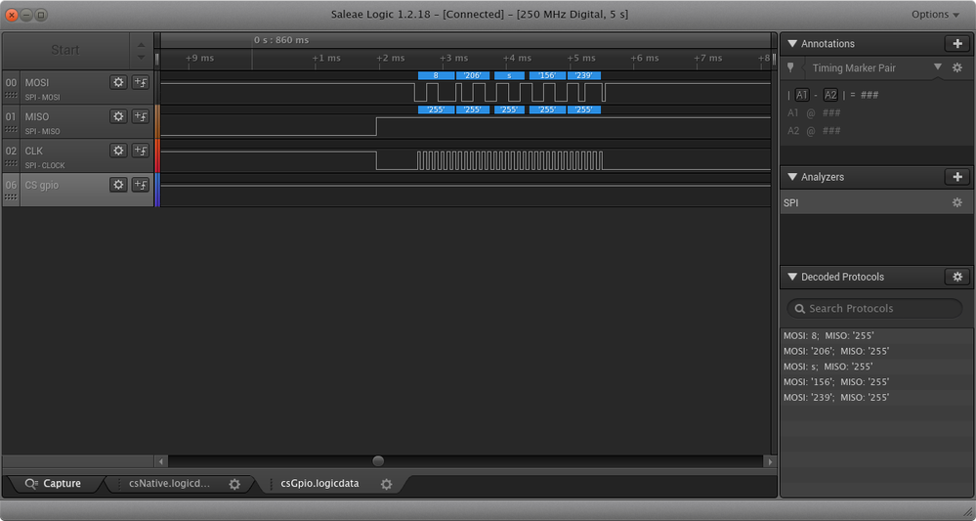The height and width of the screenshot is (521, 976).
Task: Collapse the Analyzers panel
Action: 792,177
